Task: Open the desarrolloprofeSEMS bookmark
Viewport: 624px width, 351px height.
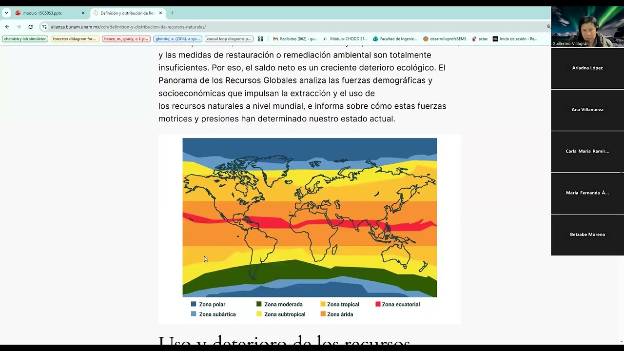Action: tap(445, 39)
